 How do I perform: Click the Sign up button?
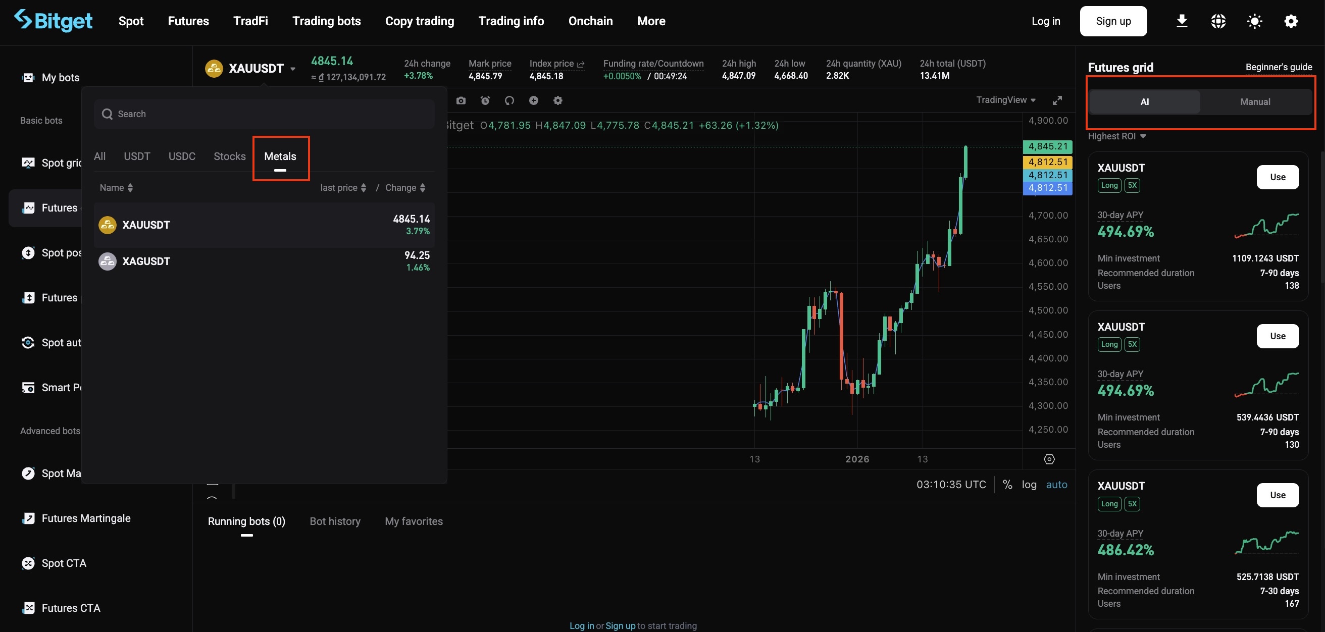coord(1112,21)
